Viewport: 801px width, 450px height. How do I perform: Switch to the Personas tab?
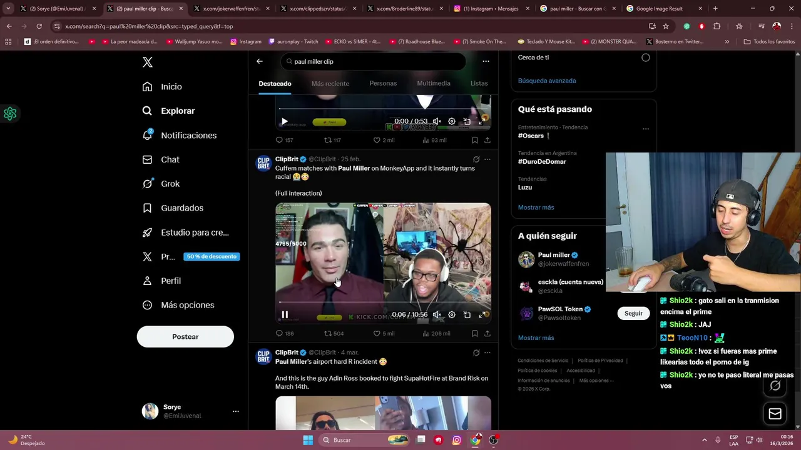click(x=383, y=83)
